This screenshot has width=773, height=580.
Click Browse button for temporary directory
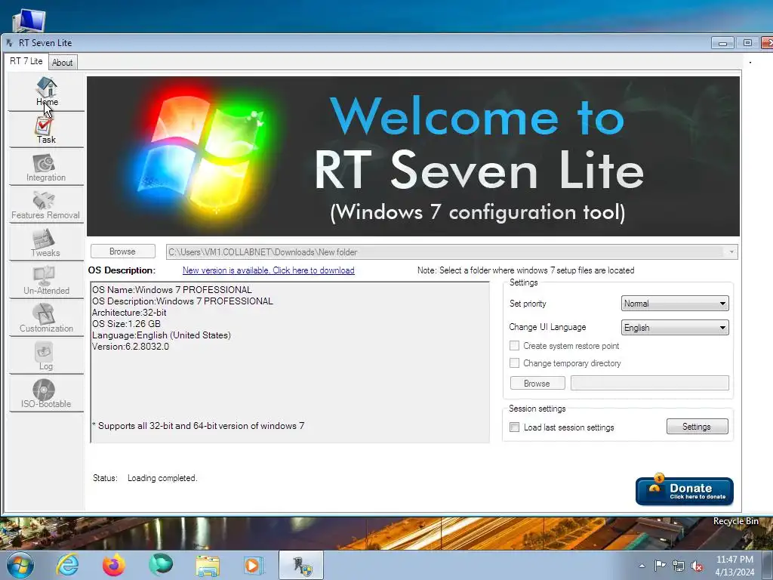pyautogui.click(x=537, y=383)
